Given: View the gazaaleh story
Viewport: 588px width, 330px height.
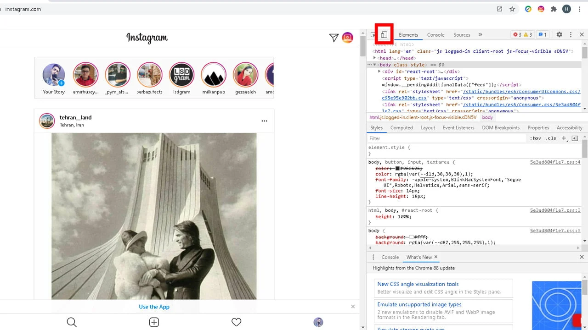Looking at the screenshot, I should tap(245, 75).
